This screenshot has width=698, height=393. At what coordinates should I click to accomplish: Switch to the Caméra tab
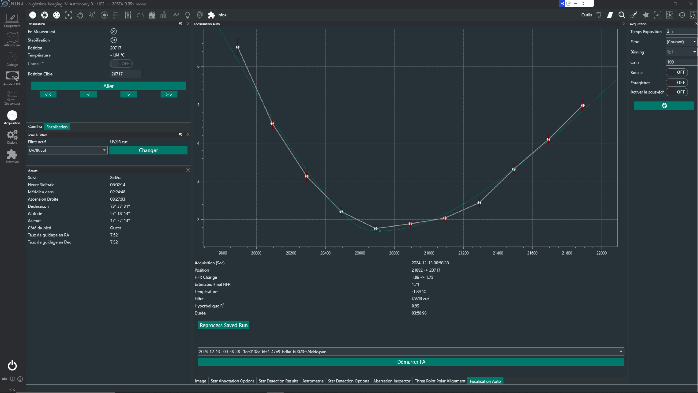tap(35, 127)
